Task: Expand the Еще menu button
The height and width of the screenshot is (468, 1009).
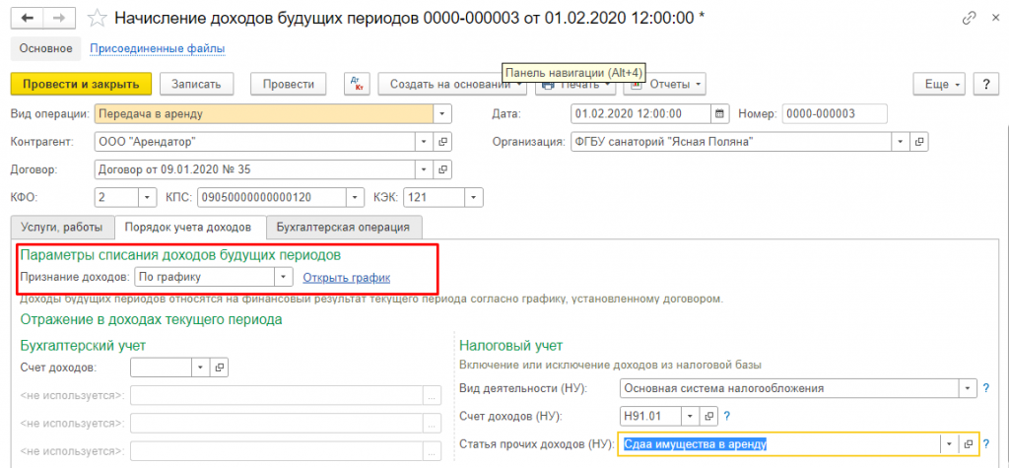Action: point(942,85)
